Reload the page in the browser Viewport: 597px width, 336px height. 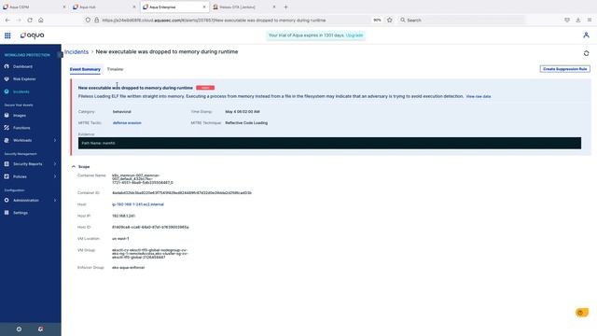[x=30, y=20]
